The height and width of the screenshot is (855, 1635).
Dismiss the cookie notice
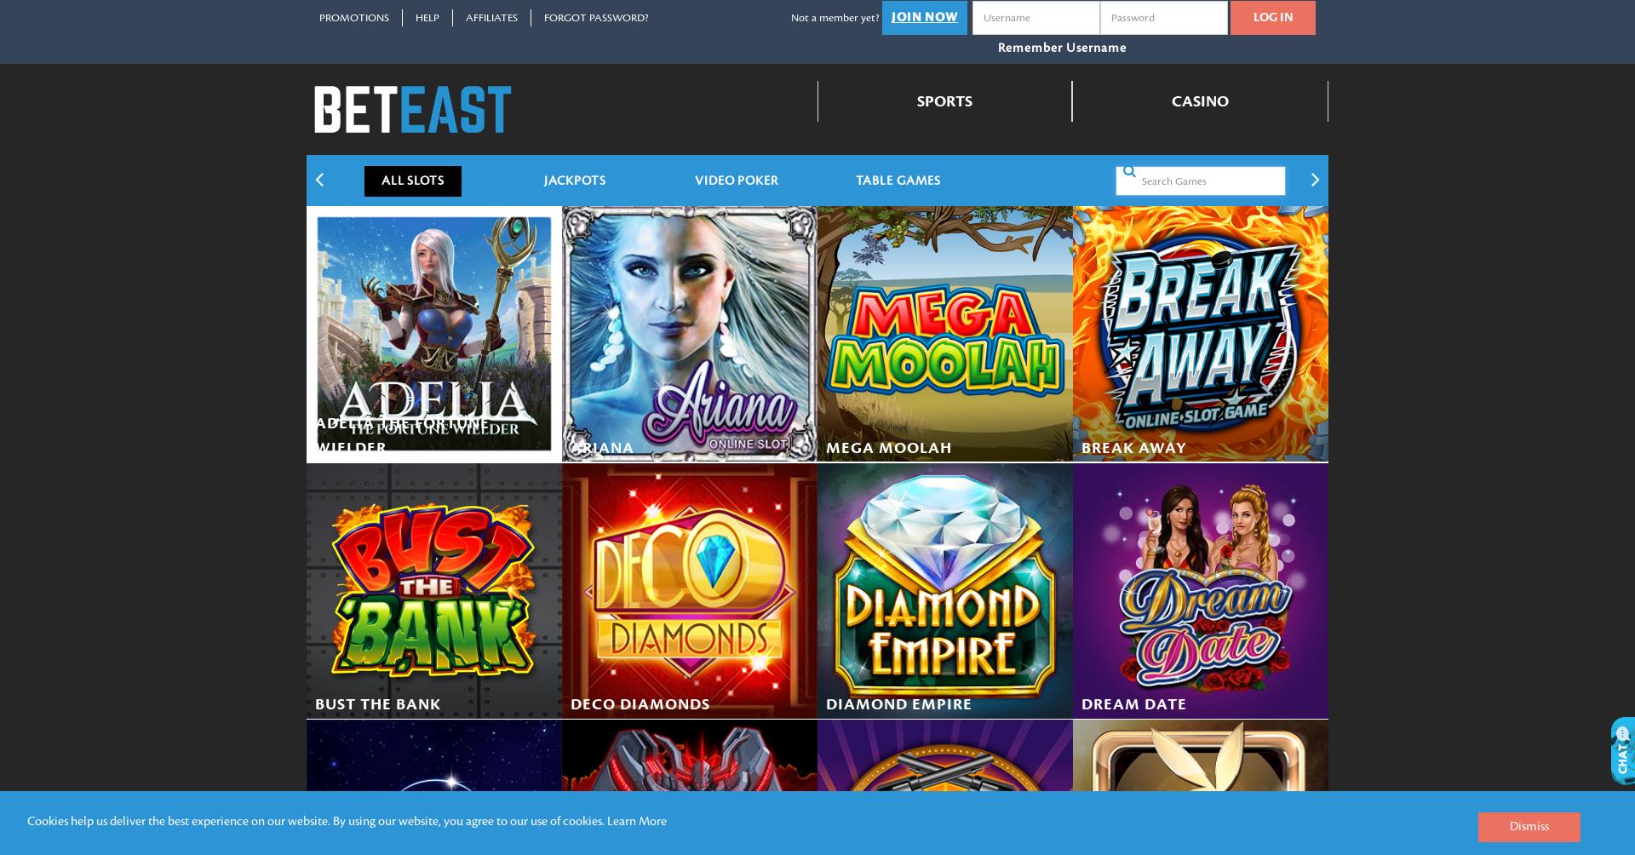pyautogui.click(x=1529, y=827)
